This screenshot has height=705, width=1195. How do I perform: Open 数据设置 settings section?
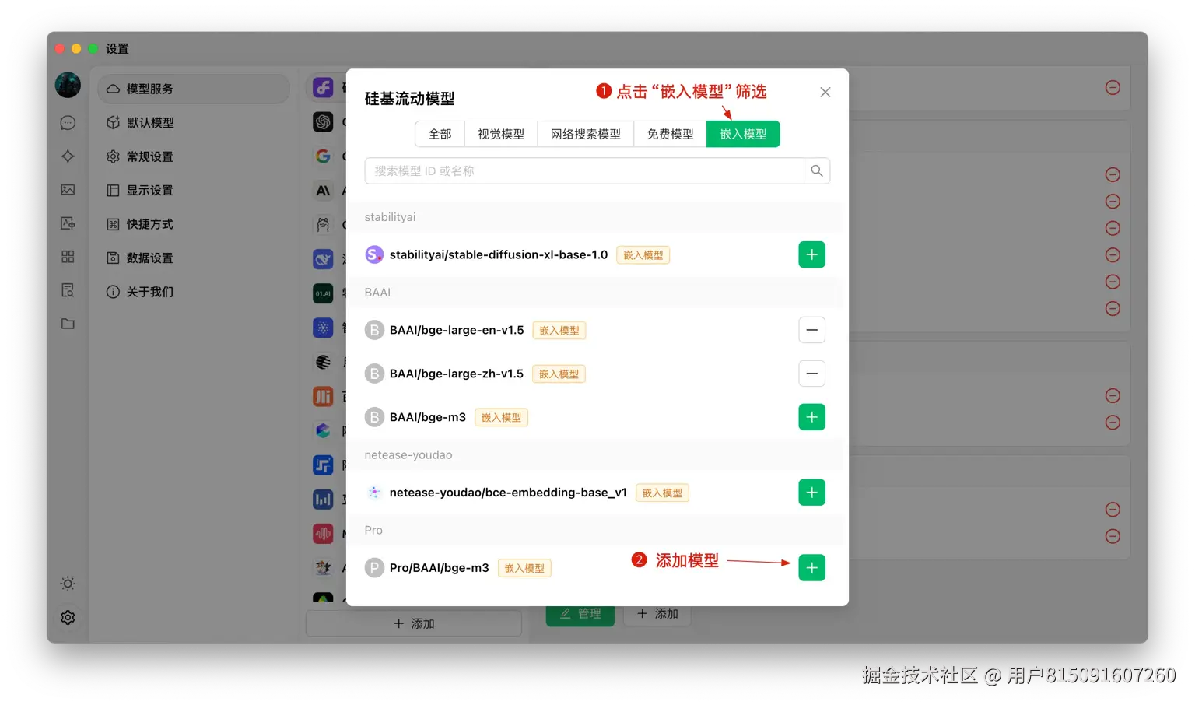(194, 258)
